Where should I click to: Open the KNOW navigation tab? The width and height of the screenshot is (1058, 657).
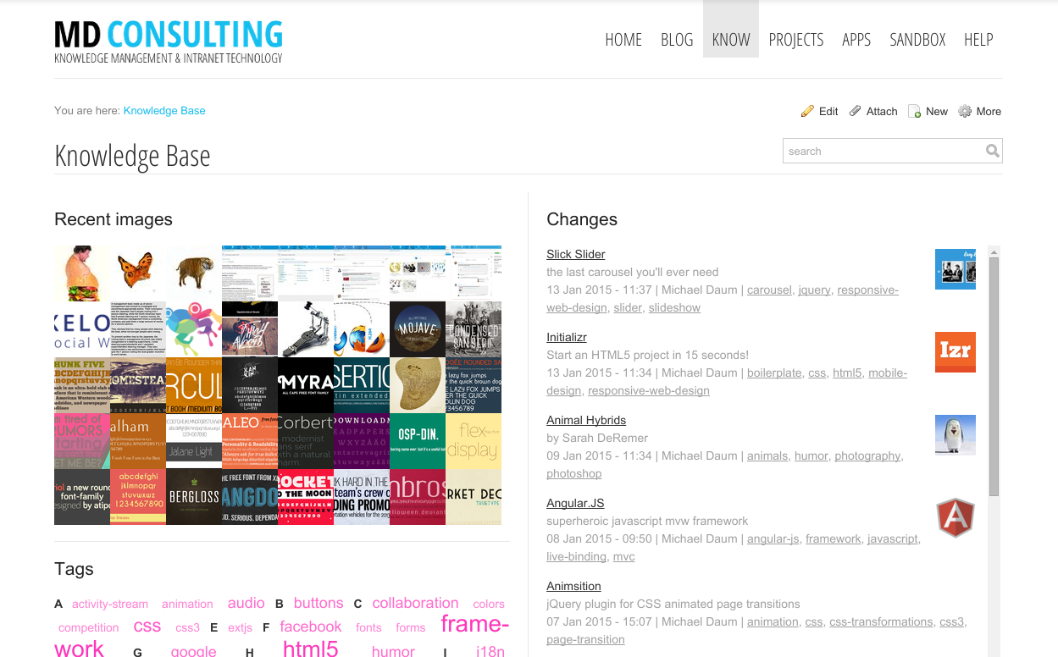(x=730, y=40)
